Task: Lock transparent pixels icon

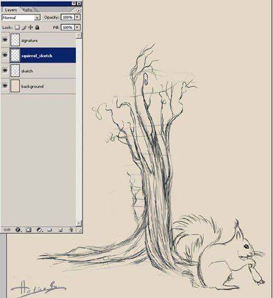Action: click(17, 27)
